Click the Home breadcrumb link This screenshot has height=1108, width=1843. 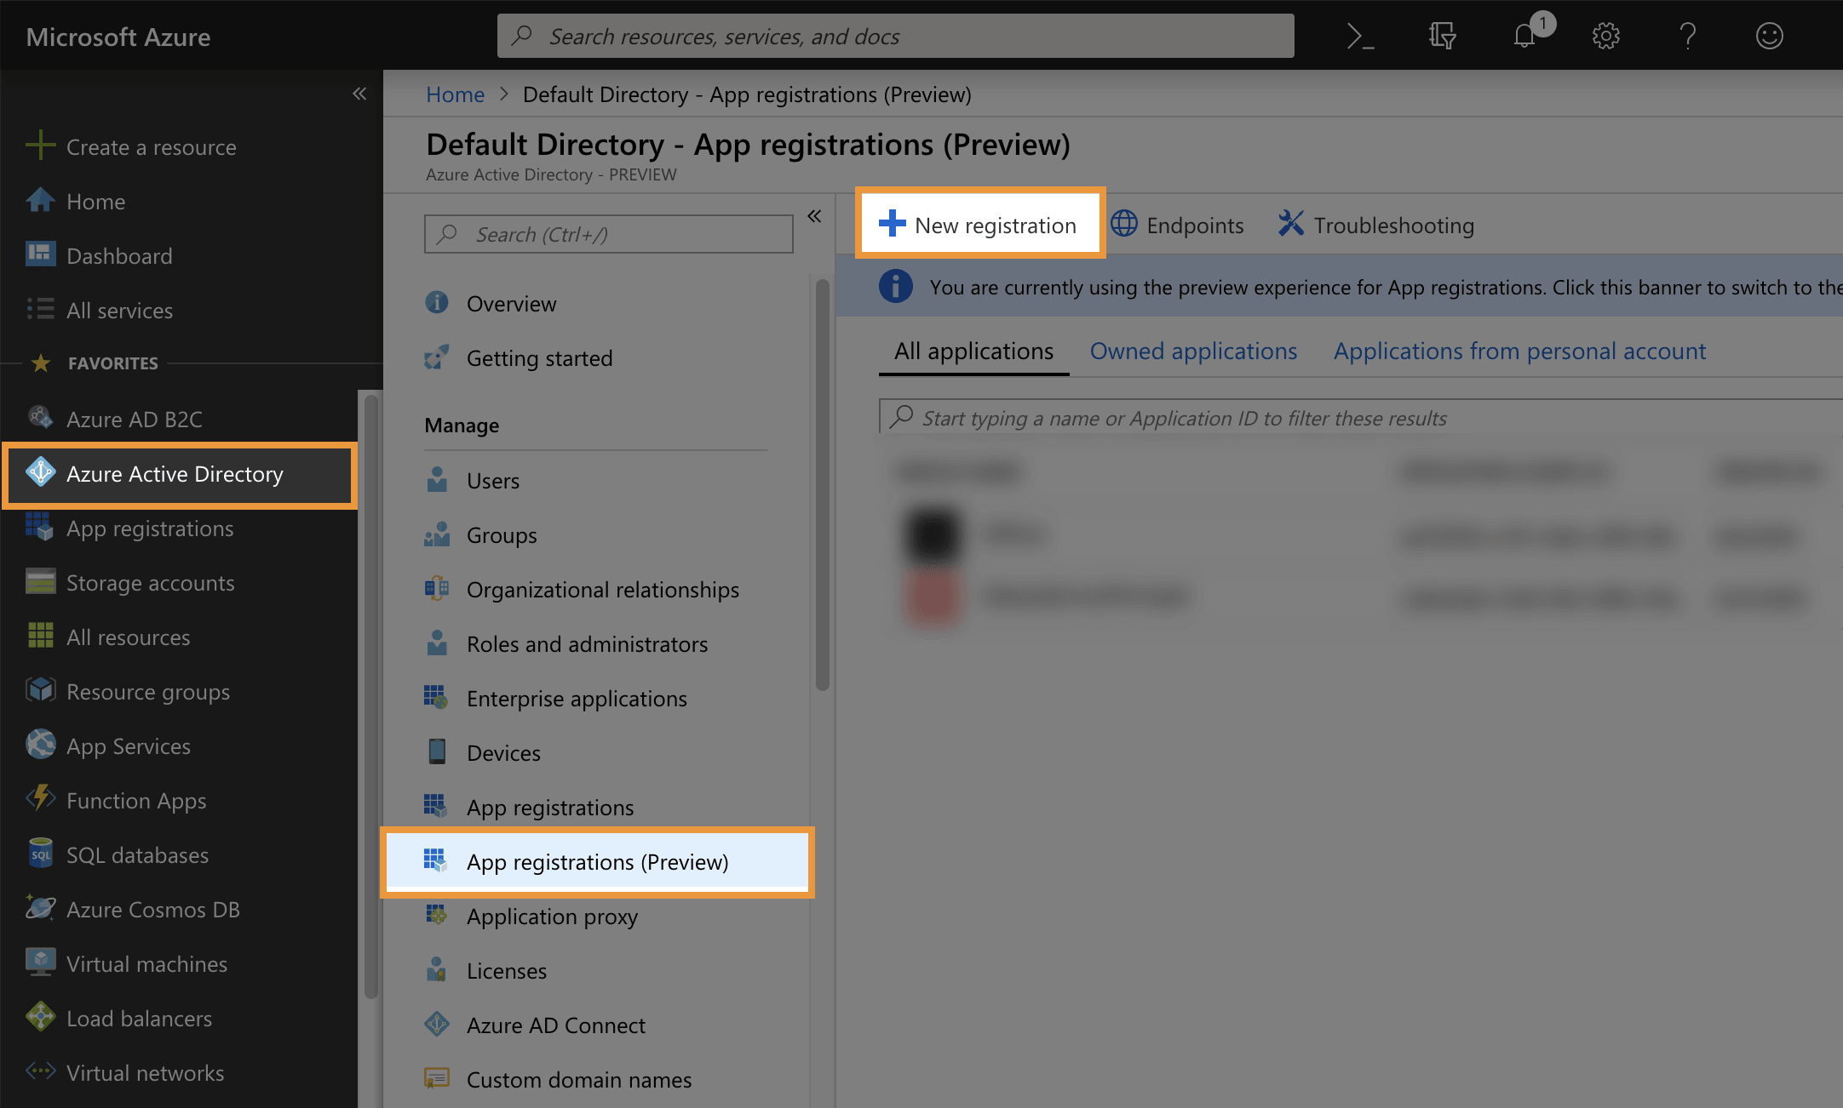pos(455,94)
